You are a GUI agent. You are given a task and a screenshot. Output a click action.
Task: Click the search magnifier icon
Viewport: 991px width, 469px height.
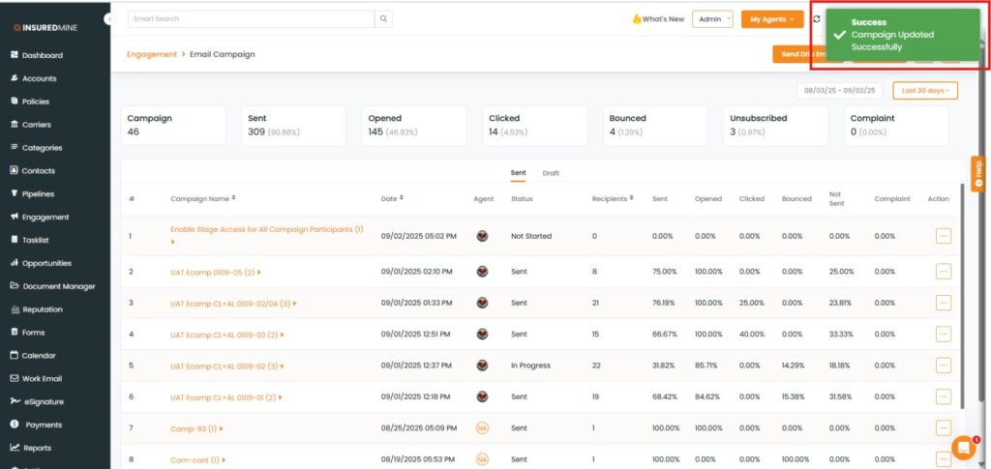click(384, 18)
